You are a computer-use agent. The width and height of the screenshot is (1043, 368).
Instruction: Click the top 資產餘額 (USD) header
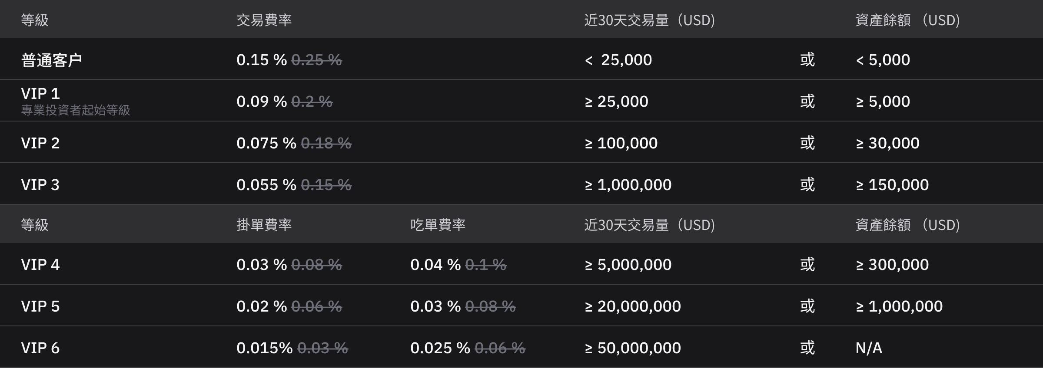(908, 20)
